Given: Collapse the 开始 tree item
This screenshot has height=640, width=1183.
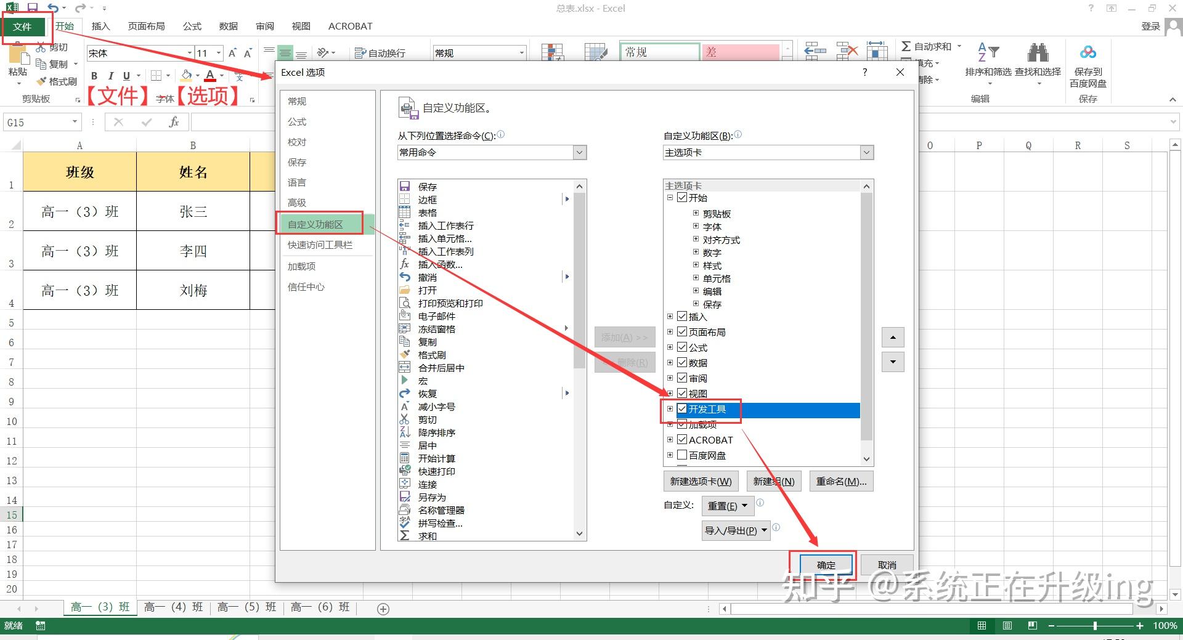Looking at the screenshot, I should (x=669, y=198).
